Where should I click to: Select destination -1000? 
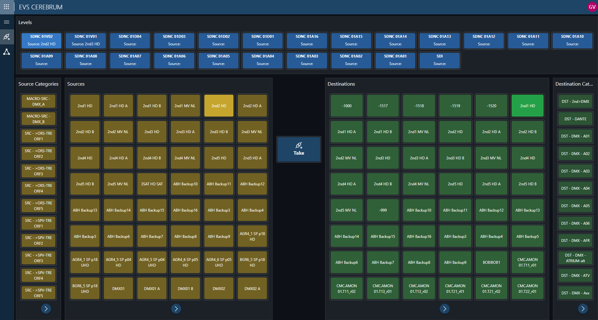click(347, 106)
